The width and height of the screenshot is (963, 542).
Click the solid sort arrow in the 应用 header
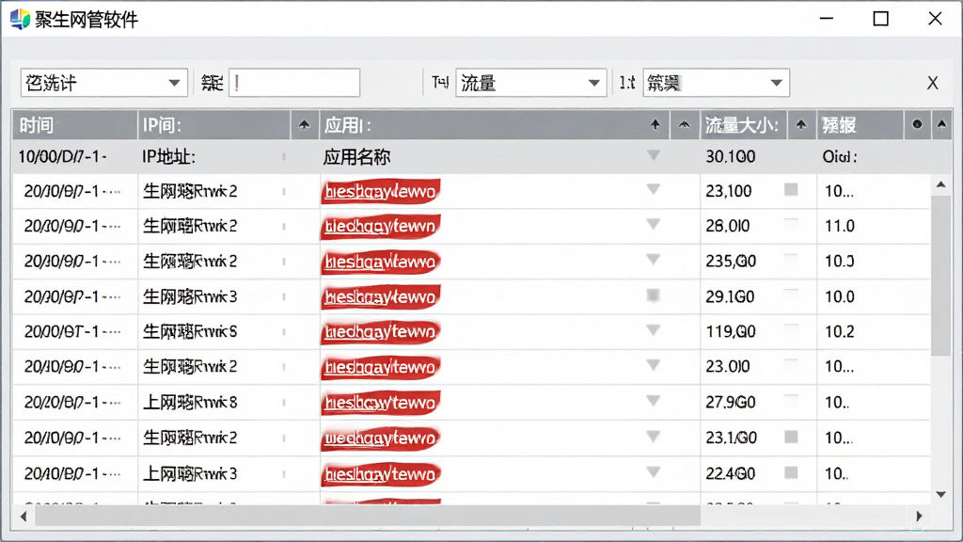[x=655, y=125]
